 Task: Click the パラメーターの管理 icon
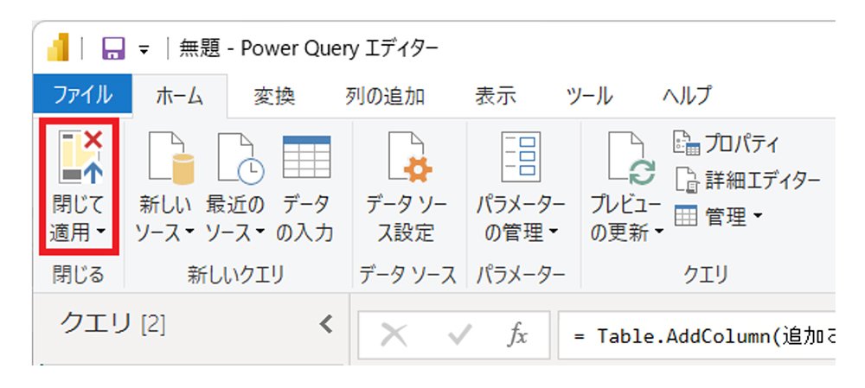coord(521,157)
